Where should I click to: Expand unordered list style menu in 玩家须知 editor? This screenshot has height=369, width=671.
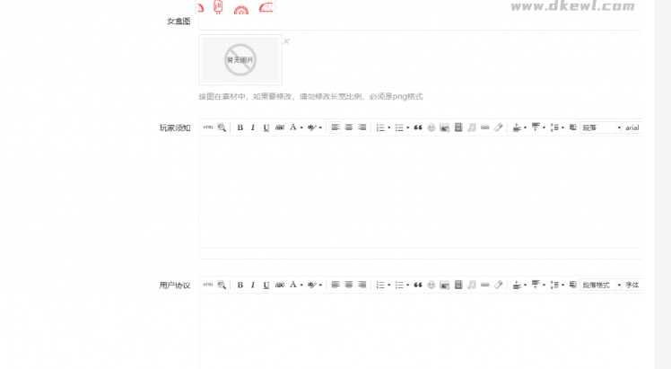point(408,127)
